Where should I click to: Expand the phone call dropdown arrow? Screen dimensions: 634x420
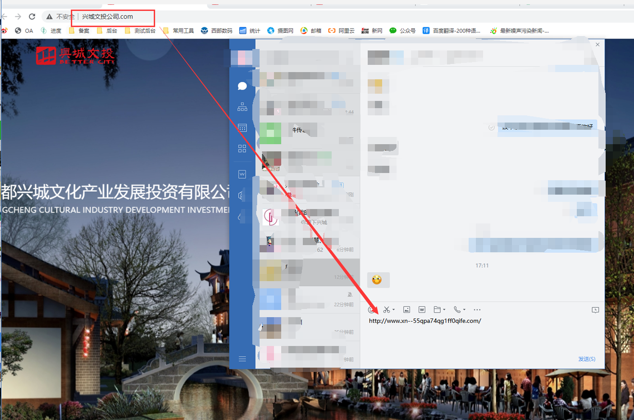(464, 310)
